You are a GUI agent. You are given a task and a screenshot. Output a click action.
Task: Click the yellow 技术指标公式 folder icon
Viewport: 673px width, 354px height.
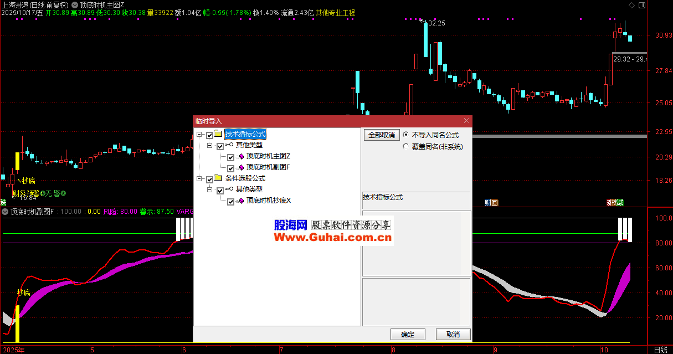(x=218, y=134)
